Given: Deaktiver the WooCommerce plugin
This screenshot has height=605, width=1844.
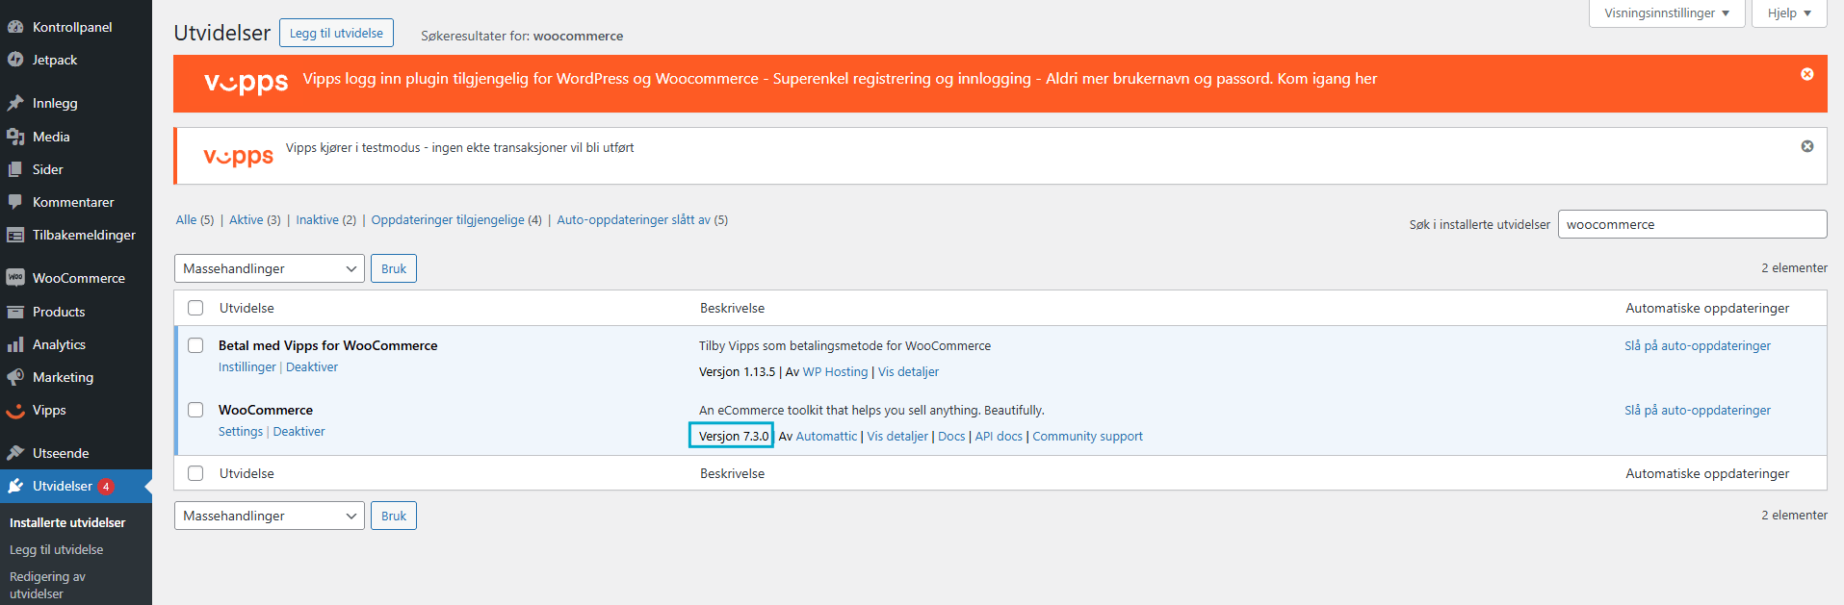Looking at the screenshot, I should [x=299, y=432].
